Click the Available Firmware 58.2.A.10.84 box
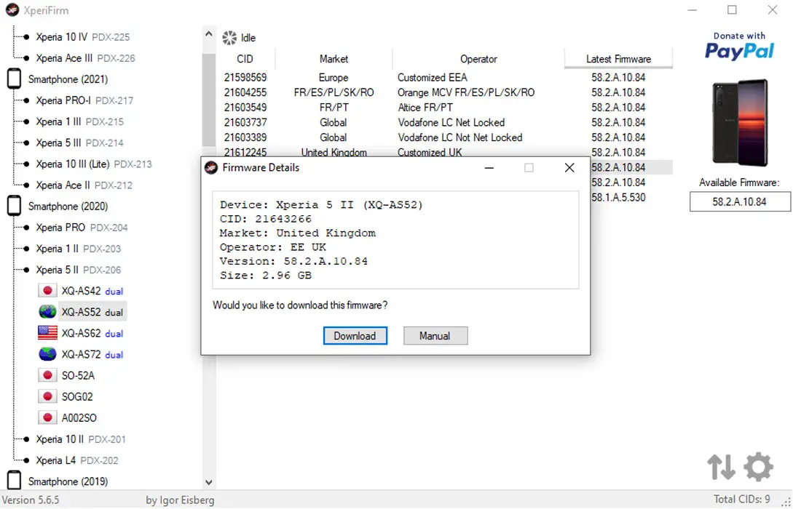 (x=740, y=202)
